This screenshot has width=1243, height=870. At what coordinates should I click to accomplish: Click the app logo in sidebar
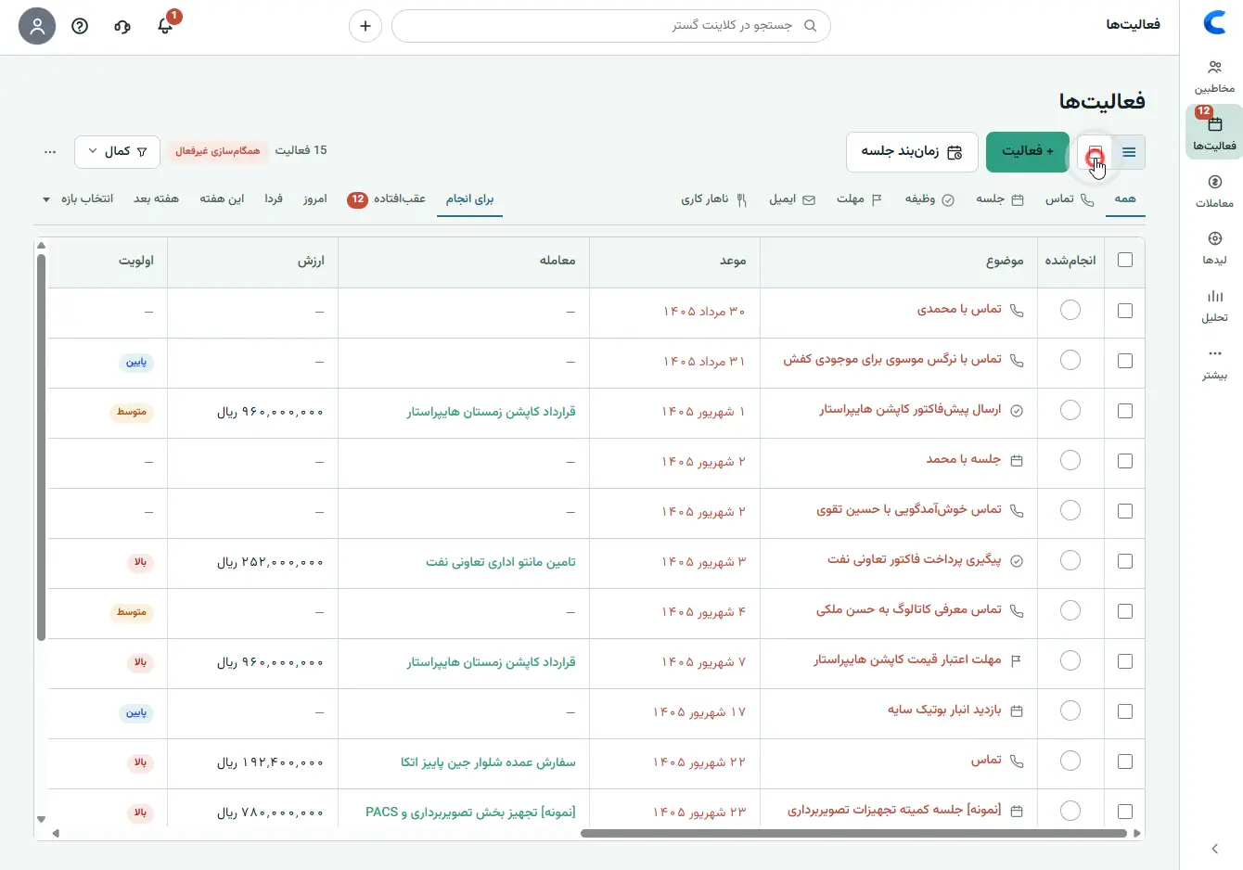(1214, 22)
